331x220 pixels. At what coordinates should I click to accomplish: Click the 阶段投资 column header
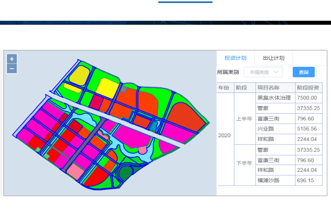309,88
